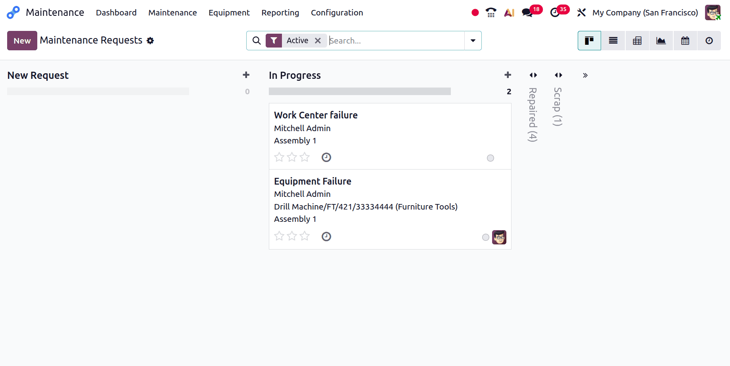The image size is (730, 366).
Task: Open the Work Center failure card
Action: pos(390,136)
